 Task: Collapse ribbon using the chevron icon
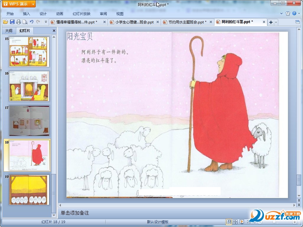(281, 14)
